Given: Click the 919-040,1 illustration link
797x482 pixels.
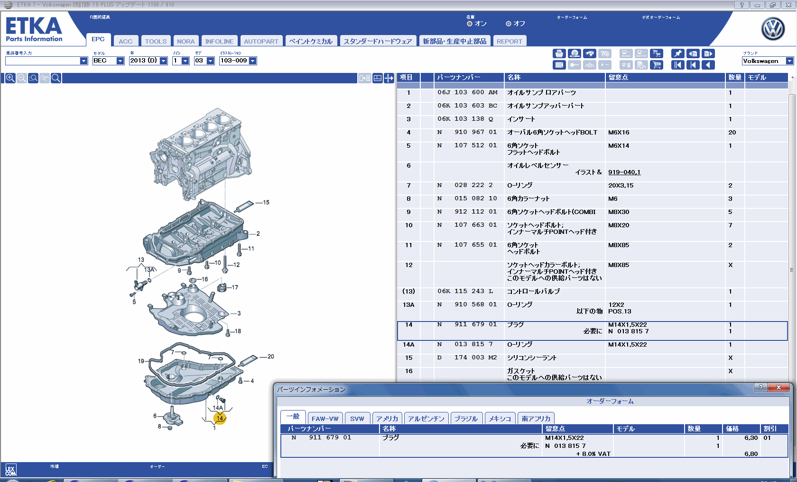Looking at the screenshot, I should click(624, 172).
